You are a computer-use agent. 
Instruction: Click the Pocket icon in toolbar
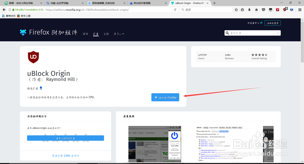263,10
